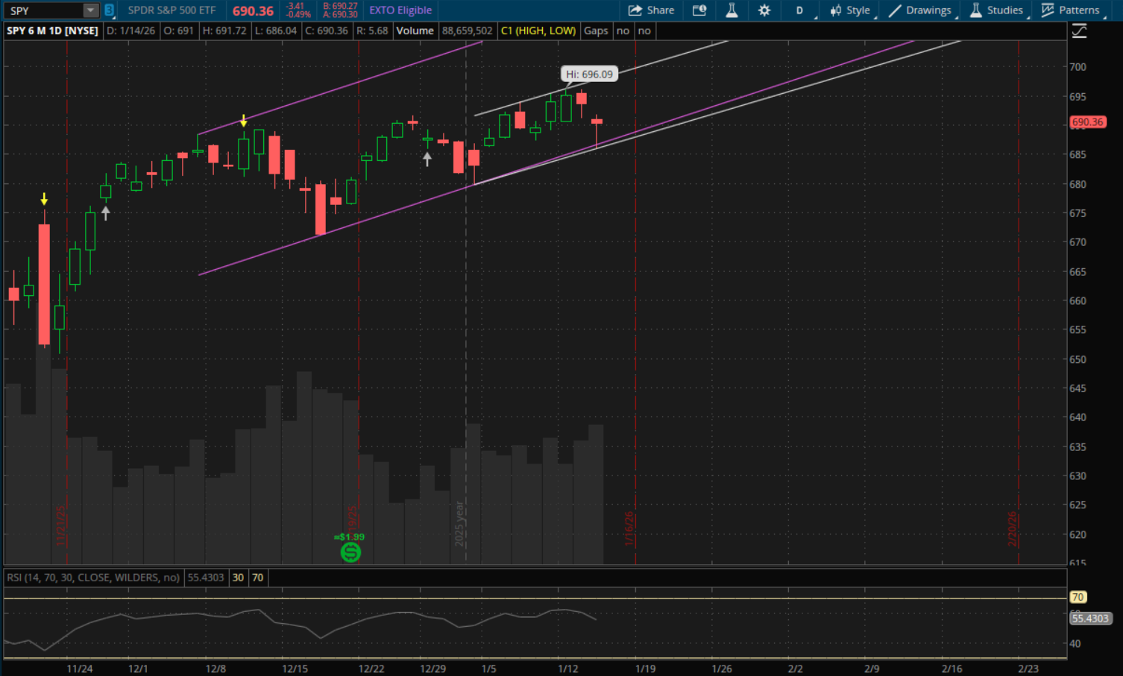The height and width of the screenshot is (676, 1123).
Task: Open the Drawings menu
Action: tap(921, 10)
